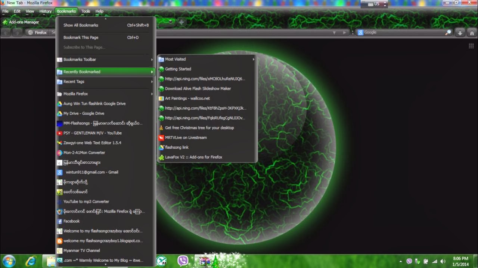The height and width of the screenshot is (268, 478).
Task: Click the Google search field
Action: point(404,32)
